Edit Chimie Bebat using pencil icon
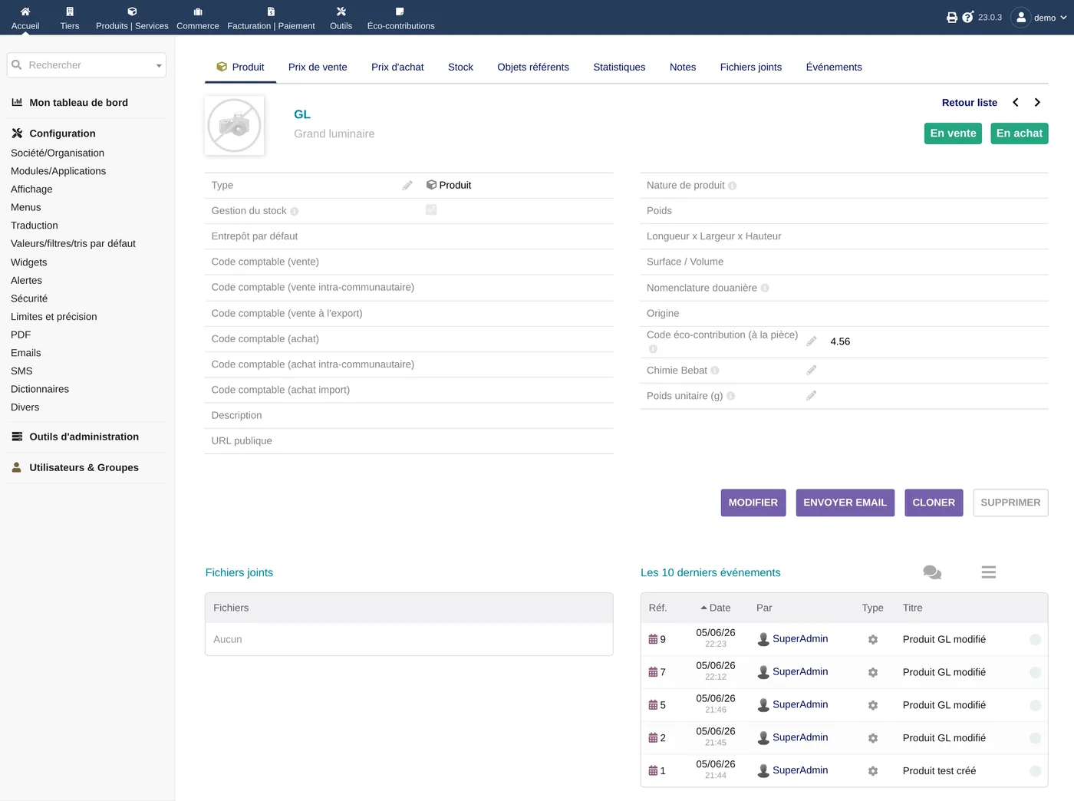 pyautogui.click(x=812, y=370)
